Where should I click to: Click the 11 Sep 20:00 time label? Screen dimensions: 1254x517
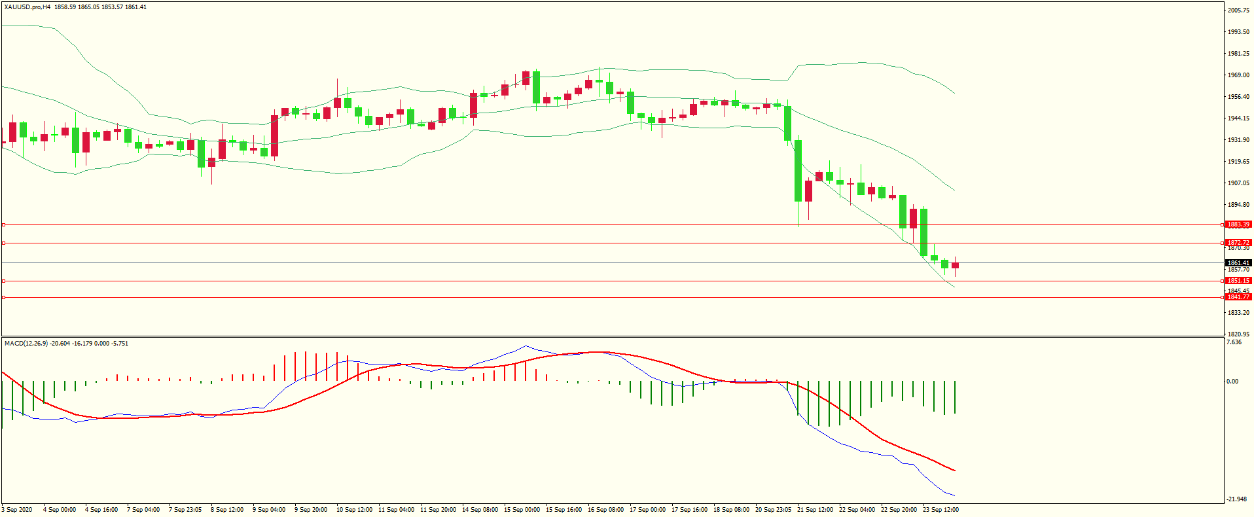coord(438,510)
